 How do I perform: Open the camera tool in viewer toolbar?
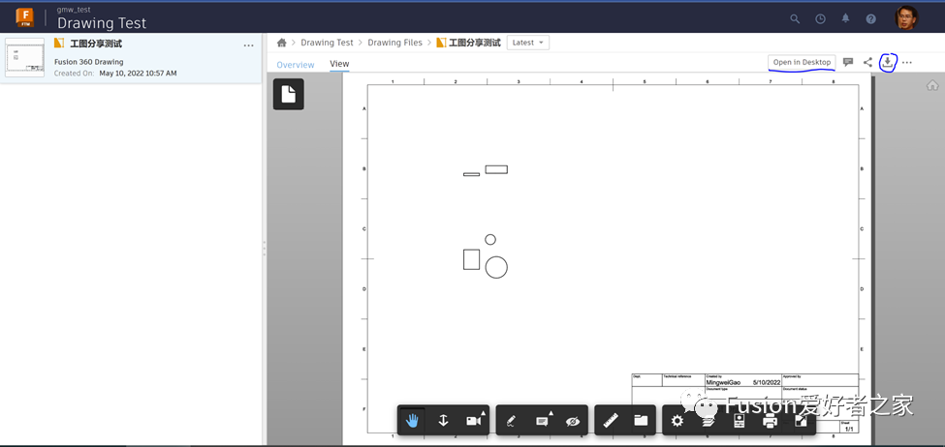(x=474, y=421)
